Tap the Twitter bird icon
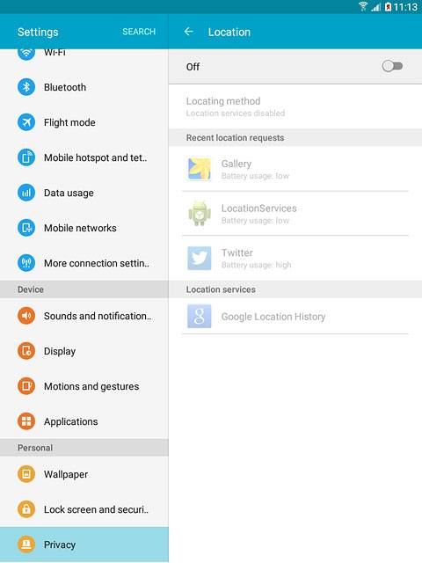The width and height of the screenshot is (422, 563). tap(200, 258)
